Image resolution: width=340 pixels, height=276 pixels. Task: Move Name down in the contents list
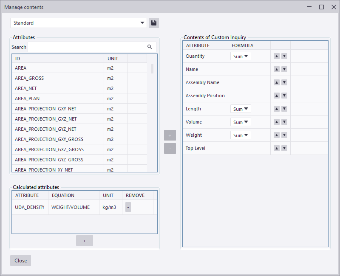coord(284,69)
